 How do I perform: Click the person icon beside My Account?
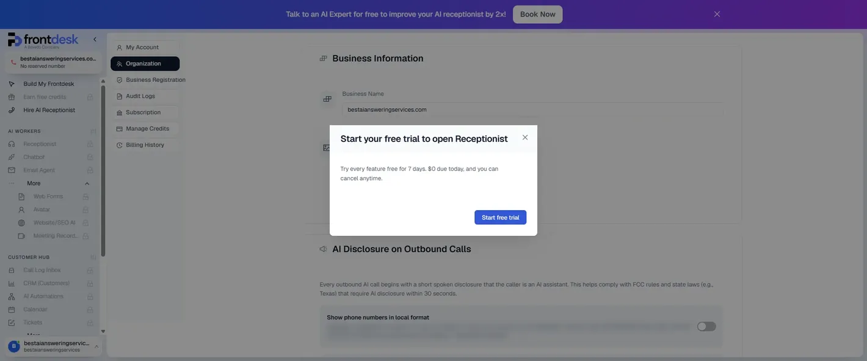point(119,48)
